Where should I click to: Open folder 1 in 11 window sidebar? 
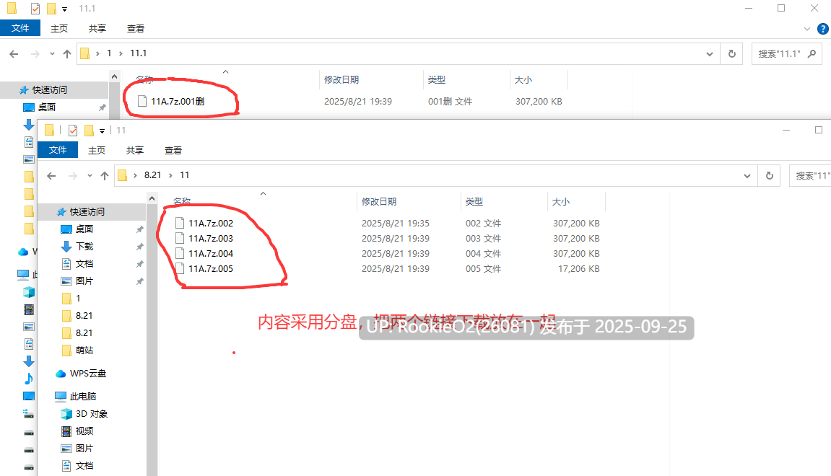point(78,299)
